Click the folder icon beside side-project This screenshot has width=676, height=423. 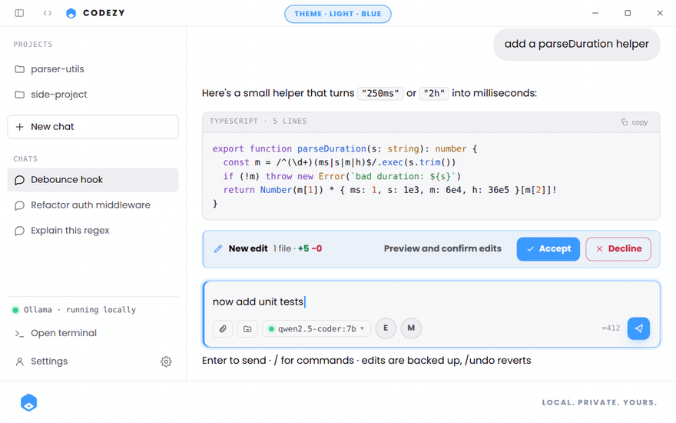click(19, 94)
